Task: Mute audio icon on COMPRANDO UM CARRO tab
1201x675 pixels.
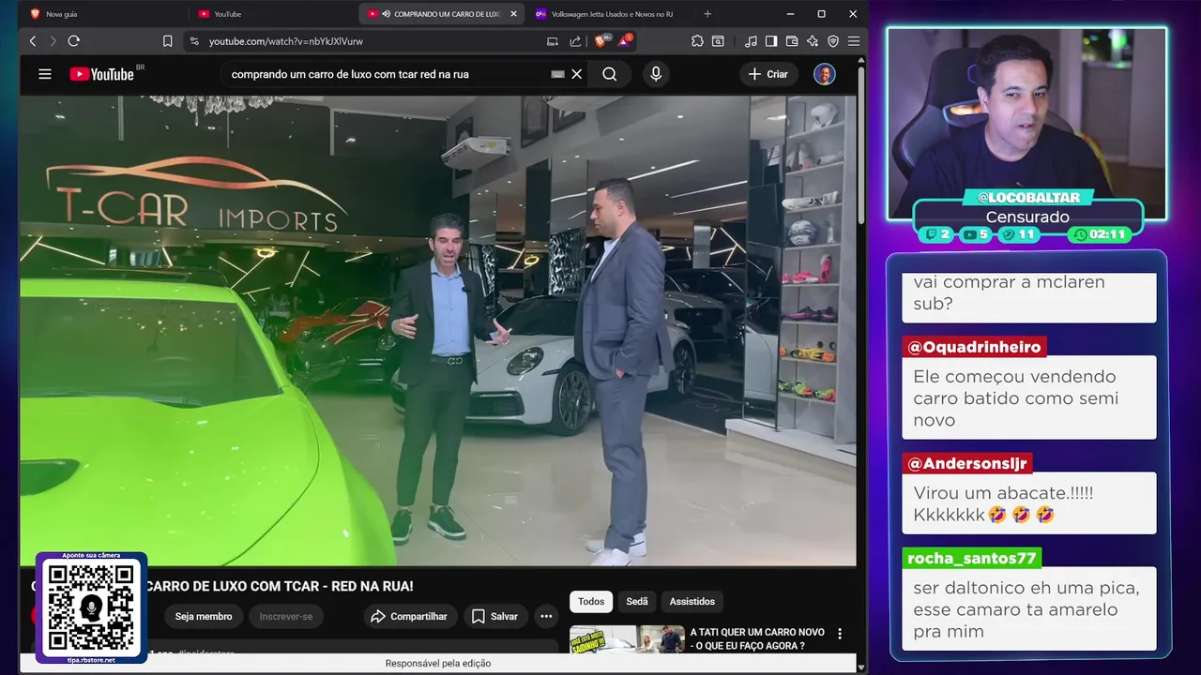Action: 386,14
